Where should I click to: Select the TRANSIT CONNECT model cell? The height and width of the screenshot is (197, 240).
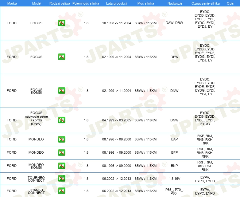click(36, 191)
